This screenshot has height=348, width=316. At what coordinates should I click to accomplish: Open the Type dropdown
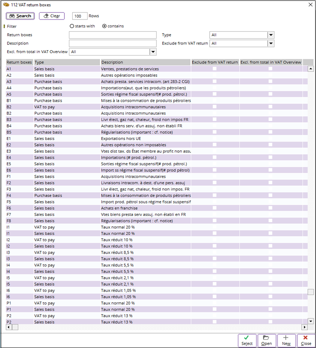click(x=271, y=35)
